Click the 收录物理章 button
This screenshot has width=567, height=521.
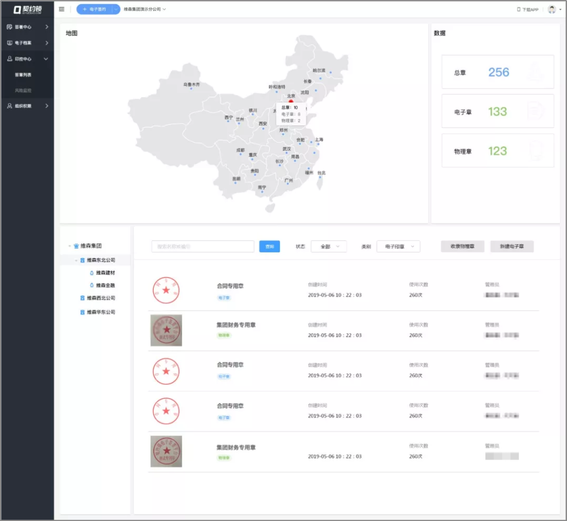coord(463,247)
